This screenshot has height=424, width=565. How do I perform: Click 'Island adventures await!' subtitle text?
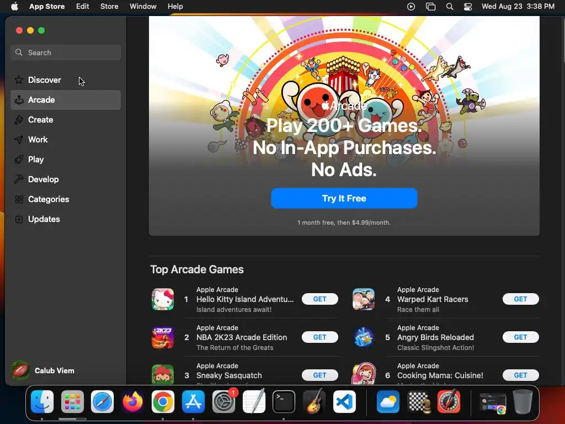pos(234,309)
